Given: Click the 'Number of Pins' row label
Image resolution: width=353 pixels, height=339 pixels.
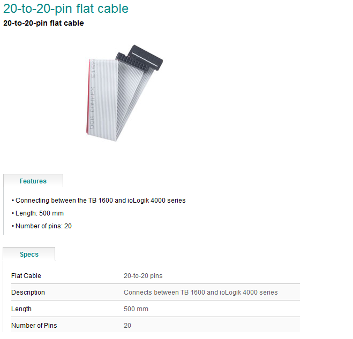Looking at the screenshot, I should [x=34, y=326].
